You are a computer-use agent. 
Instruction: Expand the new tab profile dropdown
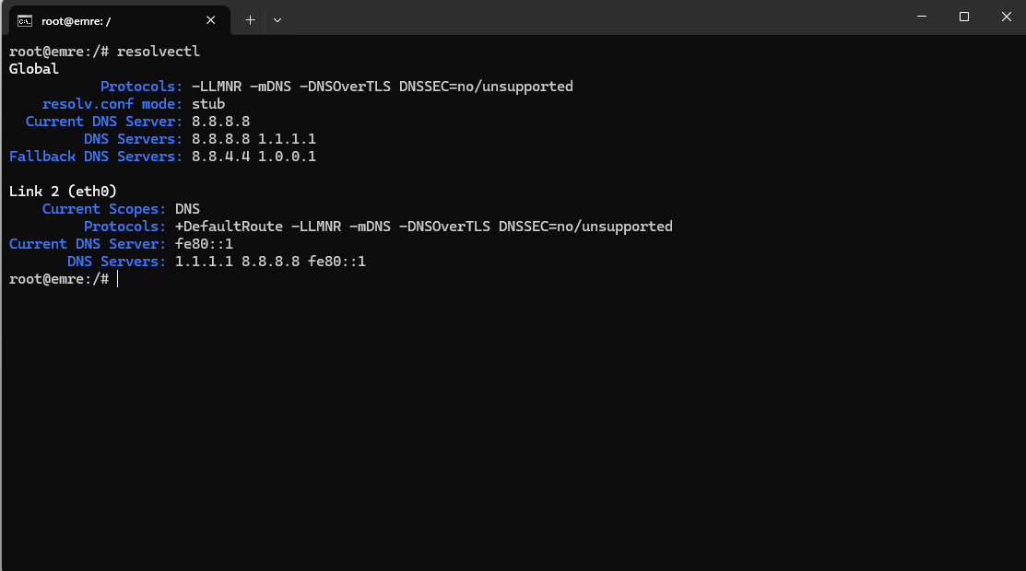coord(277,20)
